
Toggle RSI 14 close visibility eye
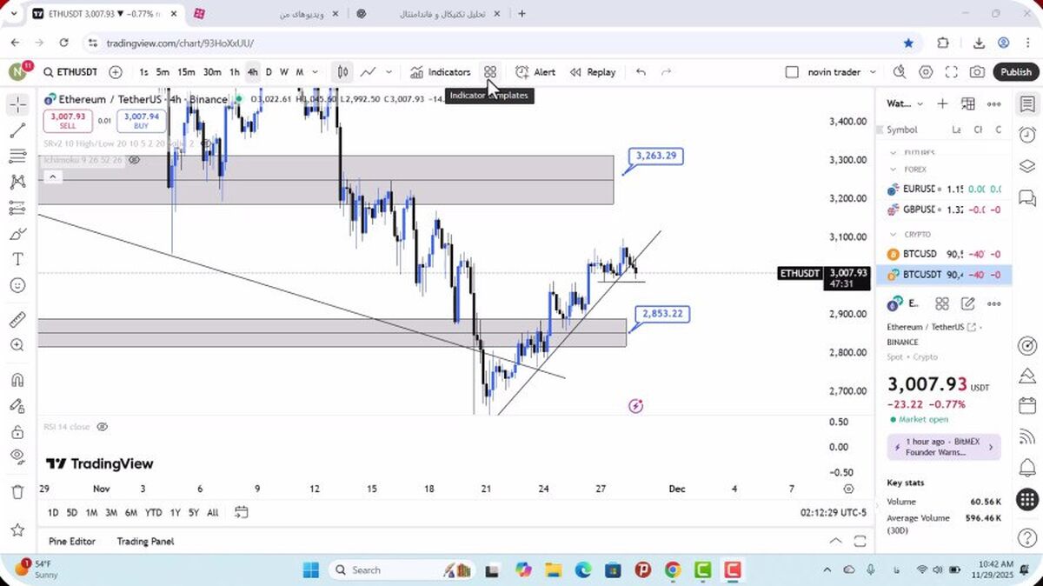click(x=102, y=427)
